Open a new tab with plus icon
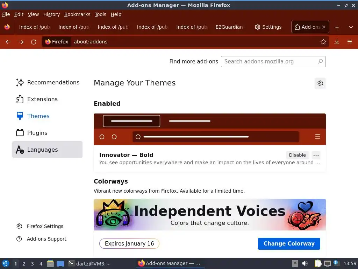Screen dimensions: 358x269 pos(337,27)
